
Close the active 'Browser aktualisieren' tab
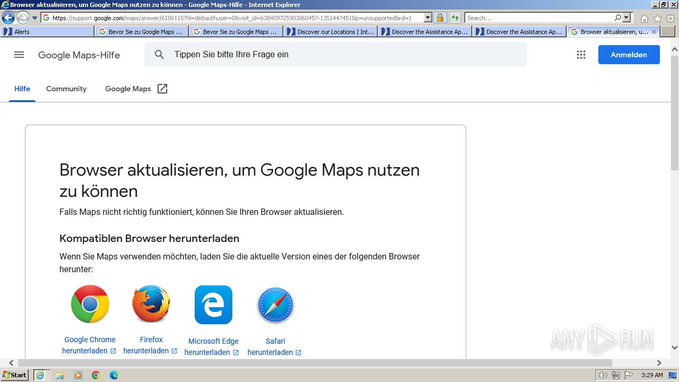654,32
